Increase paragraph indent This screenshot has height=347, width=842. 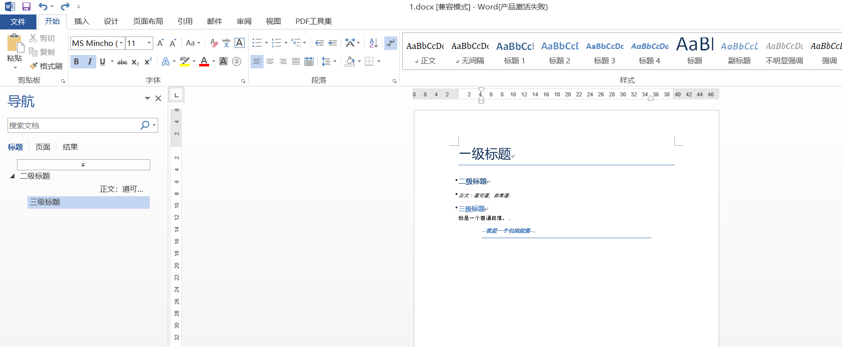click(x=332, y=43)
